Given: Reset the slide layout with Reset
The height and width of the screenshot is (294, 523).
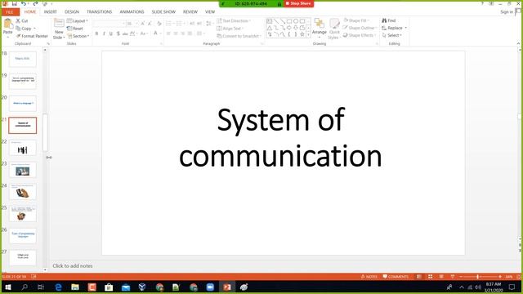Looking at the screenshot, I should point(75,29).
